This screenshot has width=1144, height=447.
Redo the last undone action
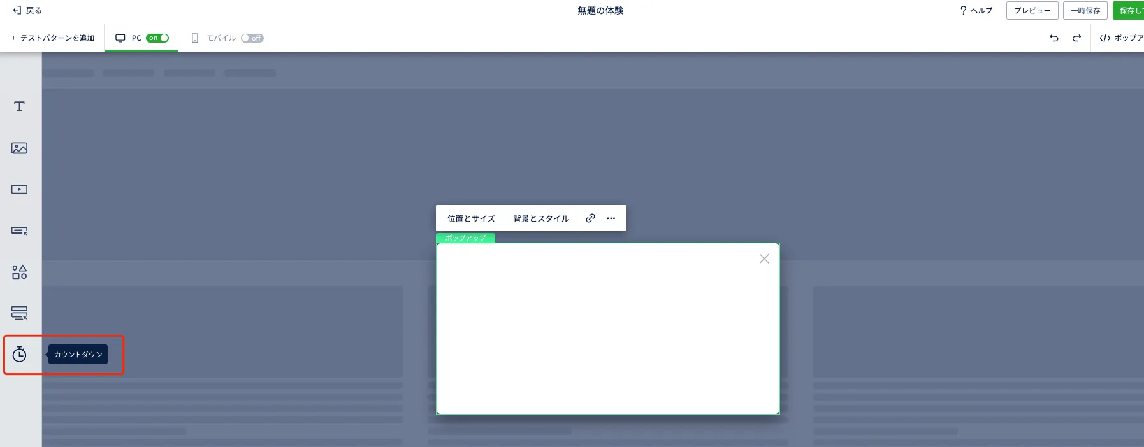[x=1076, y=38]
